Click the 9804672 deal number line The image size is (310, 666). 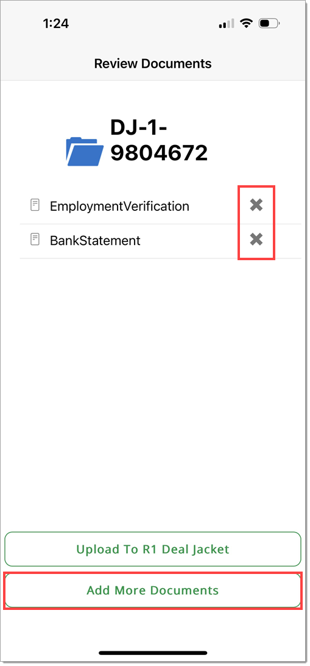(x=159, y=152)
